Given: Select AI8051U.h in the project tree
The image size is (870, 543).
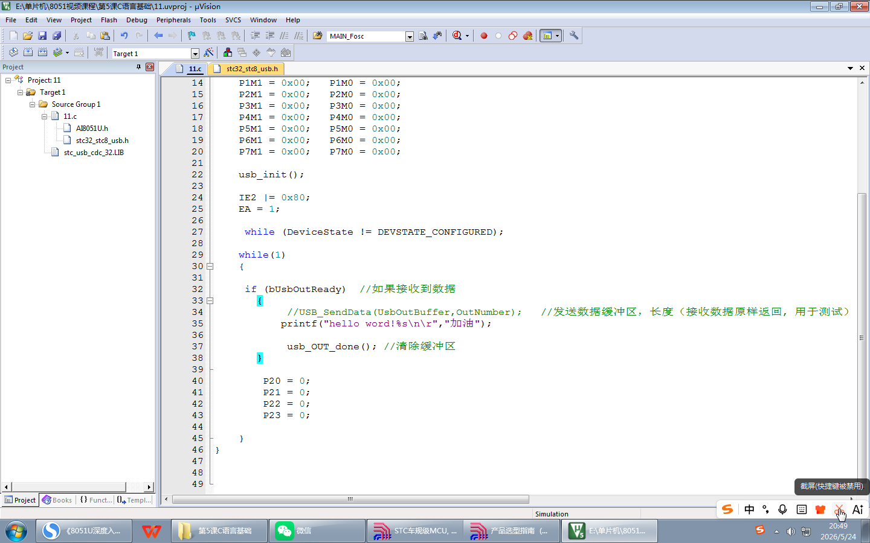Looking at the screenshot, I should 92,129.
